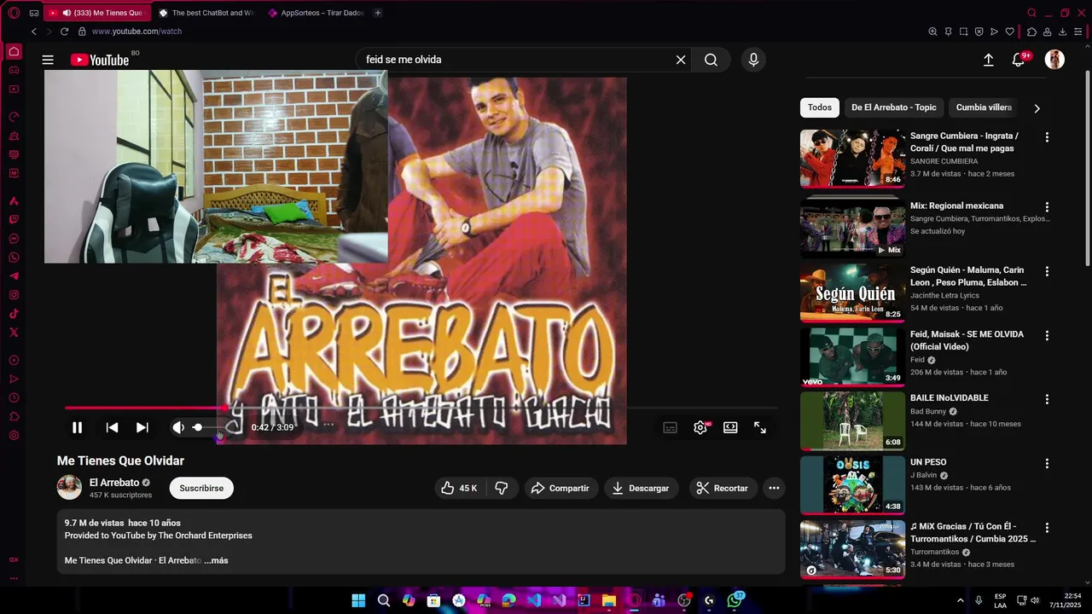Select the 'Todos' filter chip
The image size is (1092, 614).
pyautogui.click(x=820, y=107)
